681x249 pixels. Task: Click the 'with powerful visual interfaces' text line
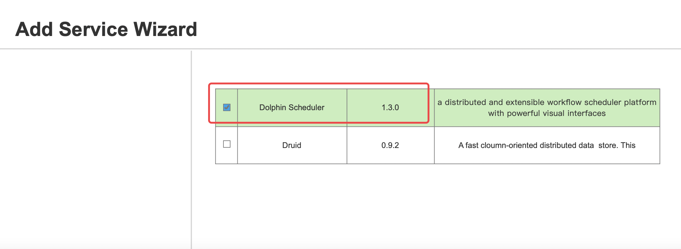tap(547, 113)
